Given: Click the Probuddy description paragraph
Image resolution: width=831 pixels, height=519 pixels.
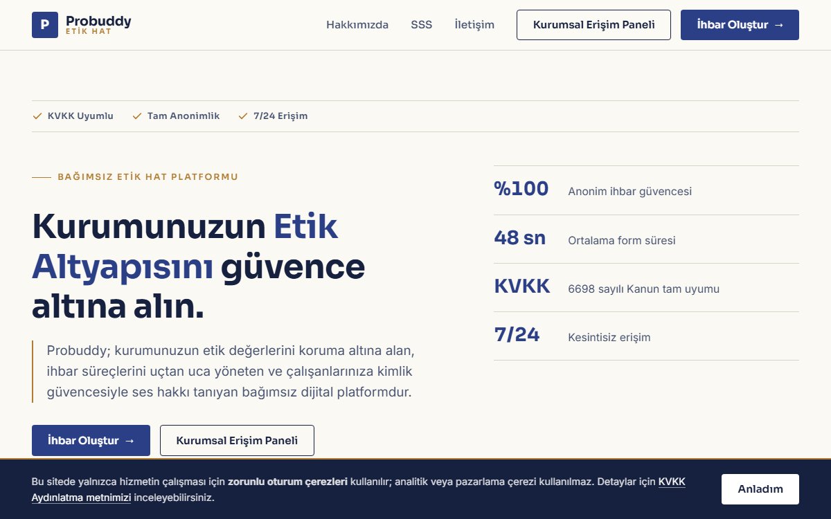Looking at the screenshot, I should (231, 371).
